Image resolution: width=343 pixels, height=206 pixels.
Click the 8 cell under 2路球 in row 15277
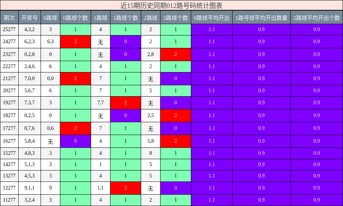[x=151, y=153]
